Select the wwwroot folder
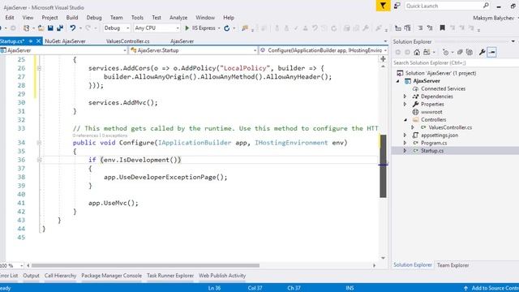The image size is (519, 292). [x=431, y=112]
